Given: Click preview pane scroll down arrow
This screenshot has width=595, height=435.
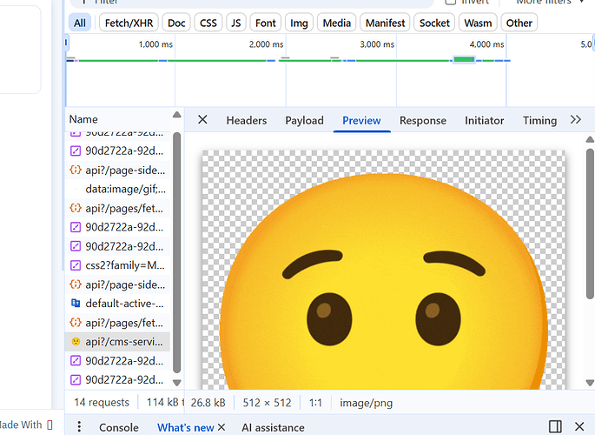Looking at the screenshot, I should click(x=590, y=383).
